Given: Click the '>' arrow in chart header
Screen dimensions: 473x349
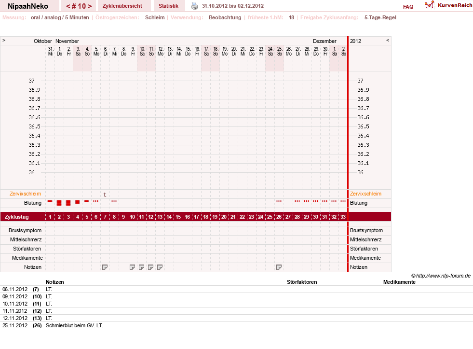Looking at the screenshot, I should click(4, 40).
